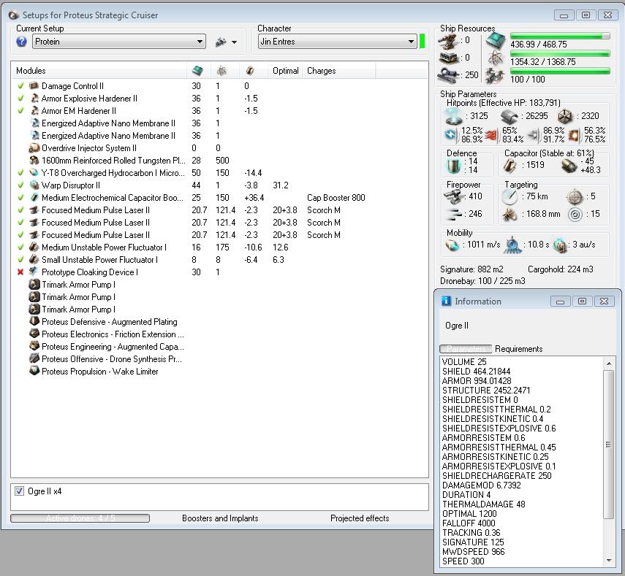The height and width of the screenshot is (576, 625).
Task: Select the Parameters tab in Information
Action: click(466, 349)
